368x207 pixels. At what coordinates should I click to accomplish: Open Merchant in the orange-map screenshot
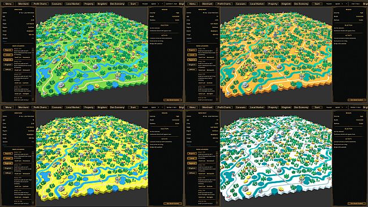pyautogui.click(x=207, y=4)
